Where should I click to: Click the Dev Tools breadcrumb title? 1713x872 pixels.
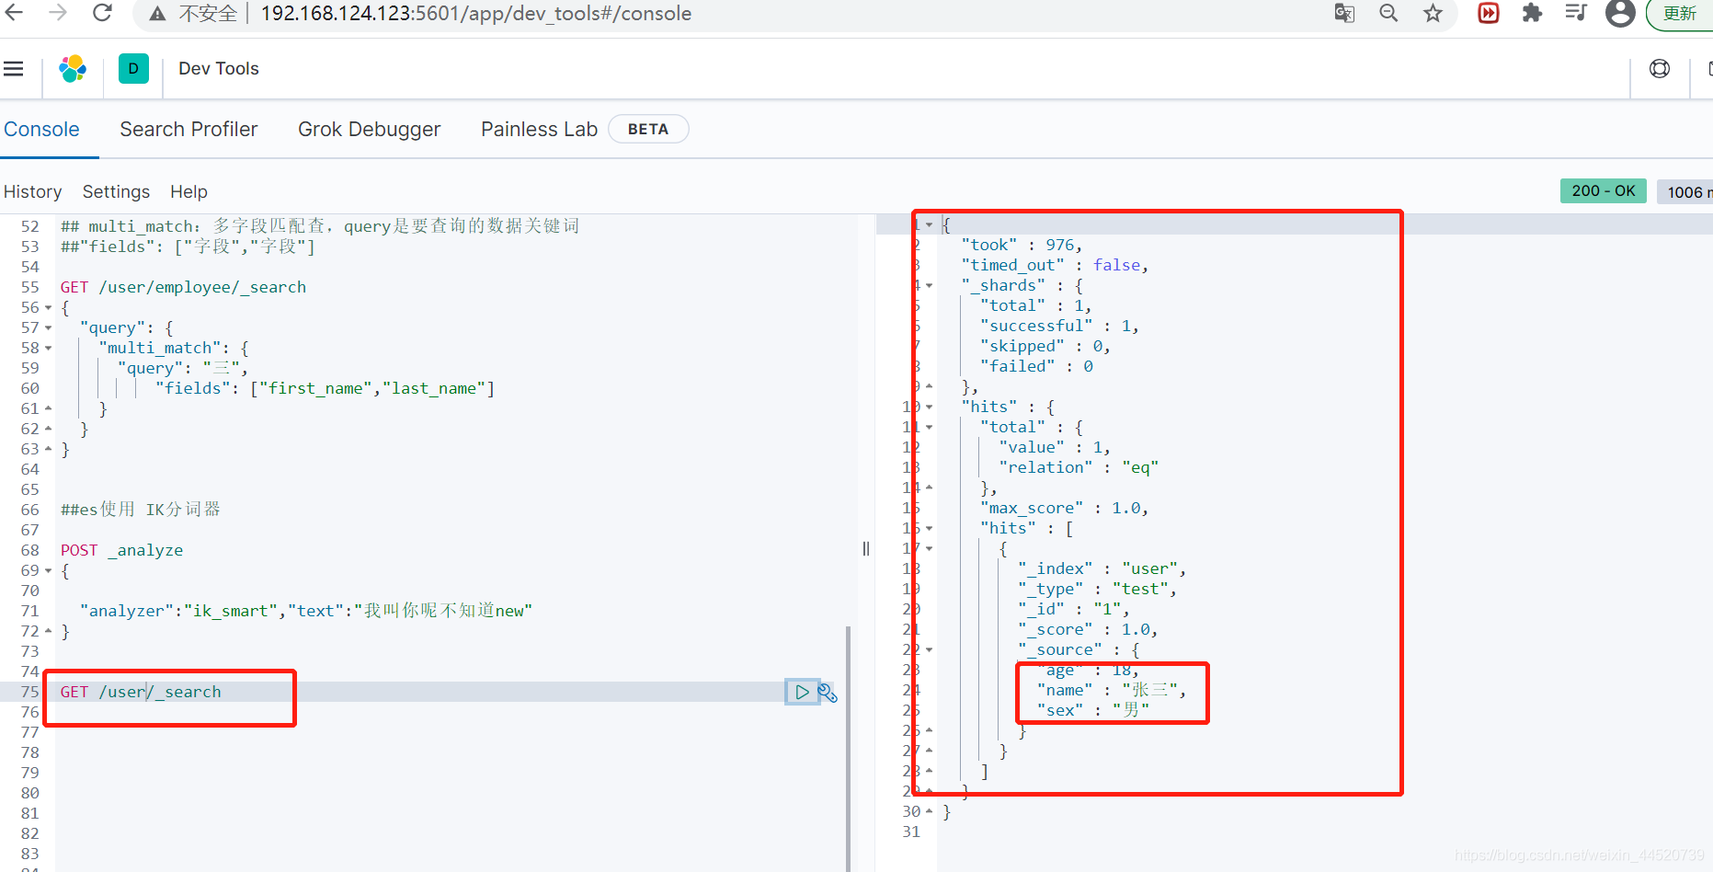219,69
